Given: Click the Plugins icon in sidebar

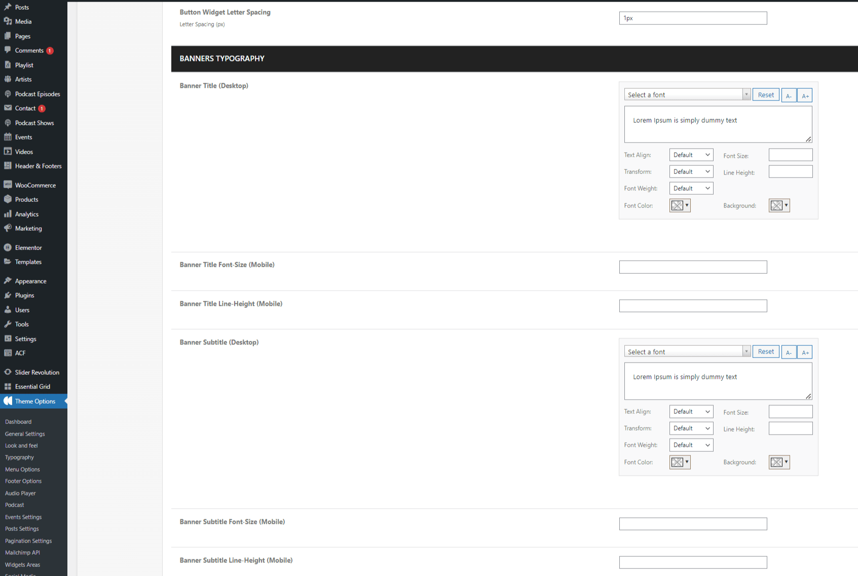Looking at the screenshot, I should point(8,295).
